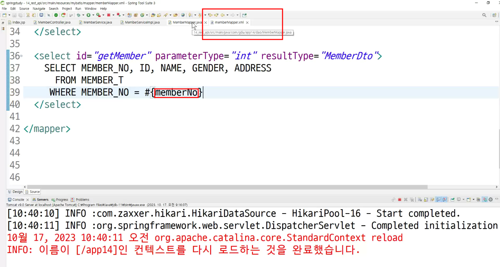
Task: Open the red Stop icon dropdown arrow
Action: tap(113, 15)
